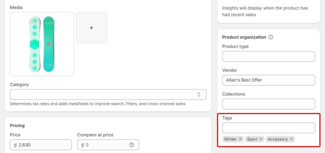Open the Collections search field

tap(269, 104)
